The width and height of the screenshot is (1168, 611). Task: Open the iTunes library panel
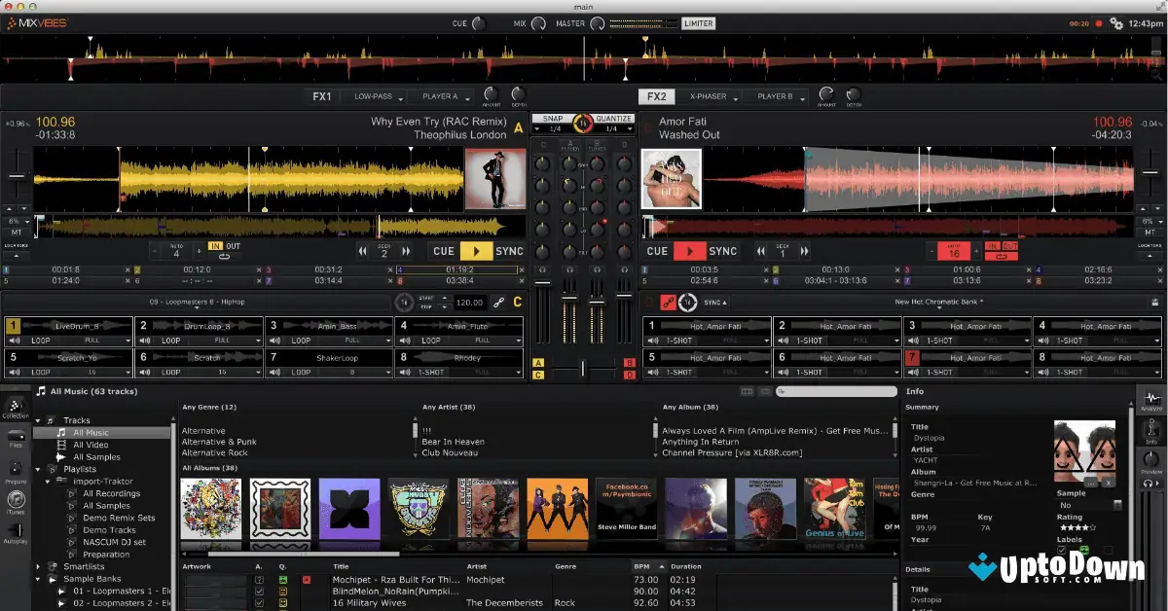15,496
